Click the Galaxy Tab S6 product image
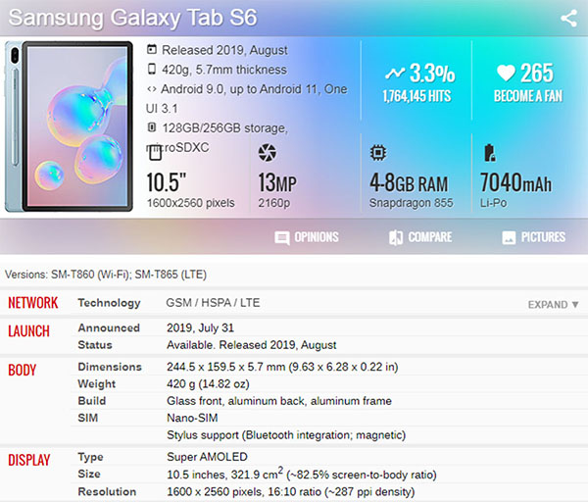Screen dimensions: 588x502 pos(69,126)
